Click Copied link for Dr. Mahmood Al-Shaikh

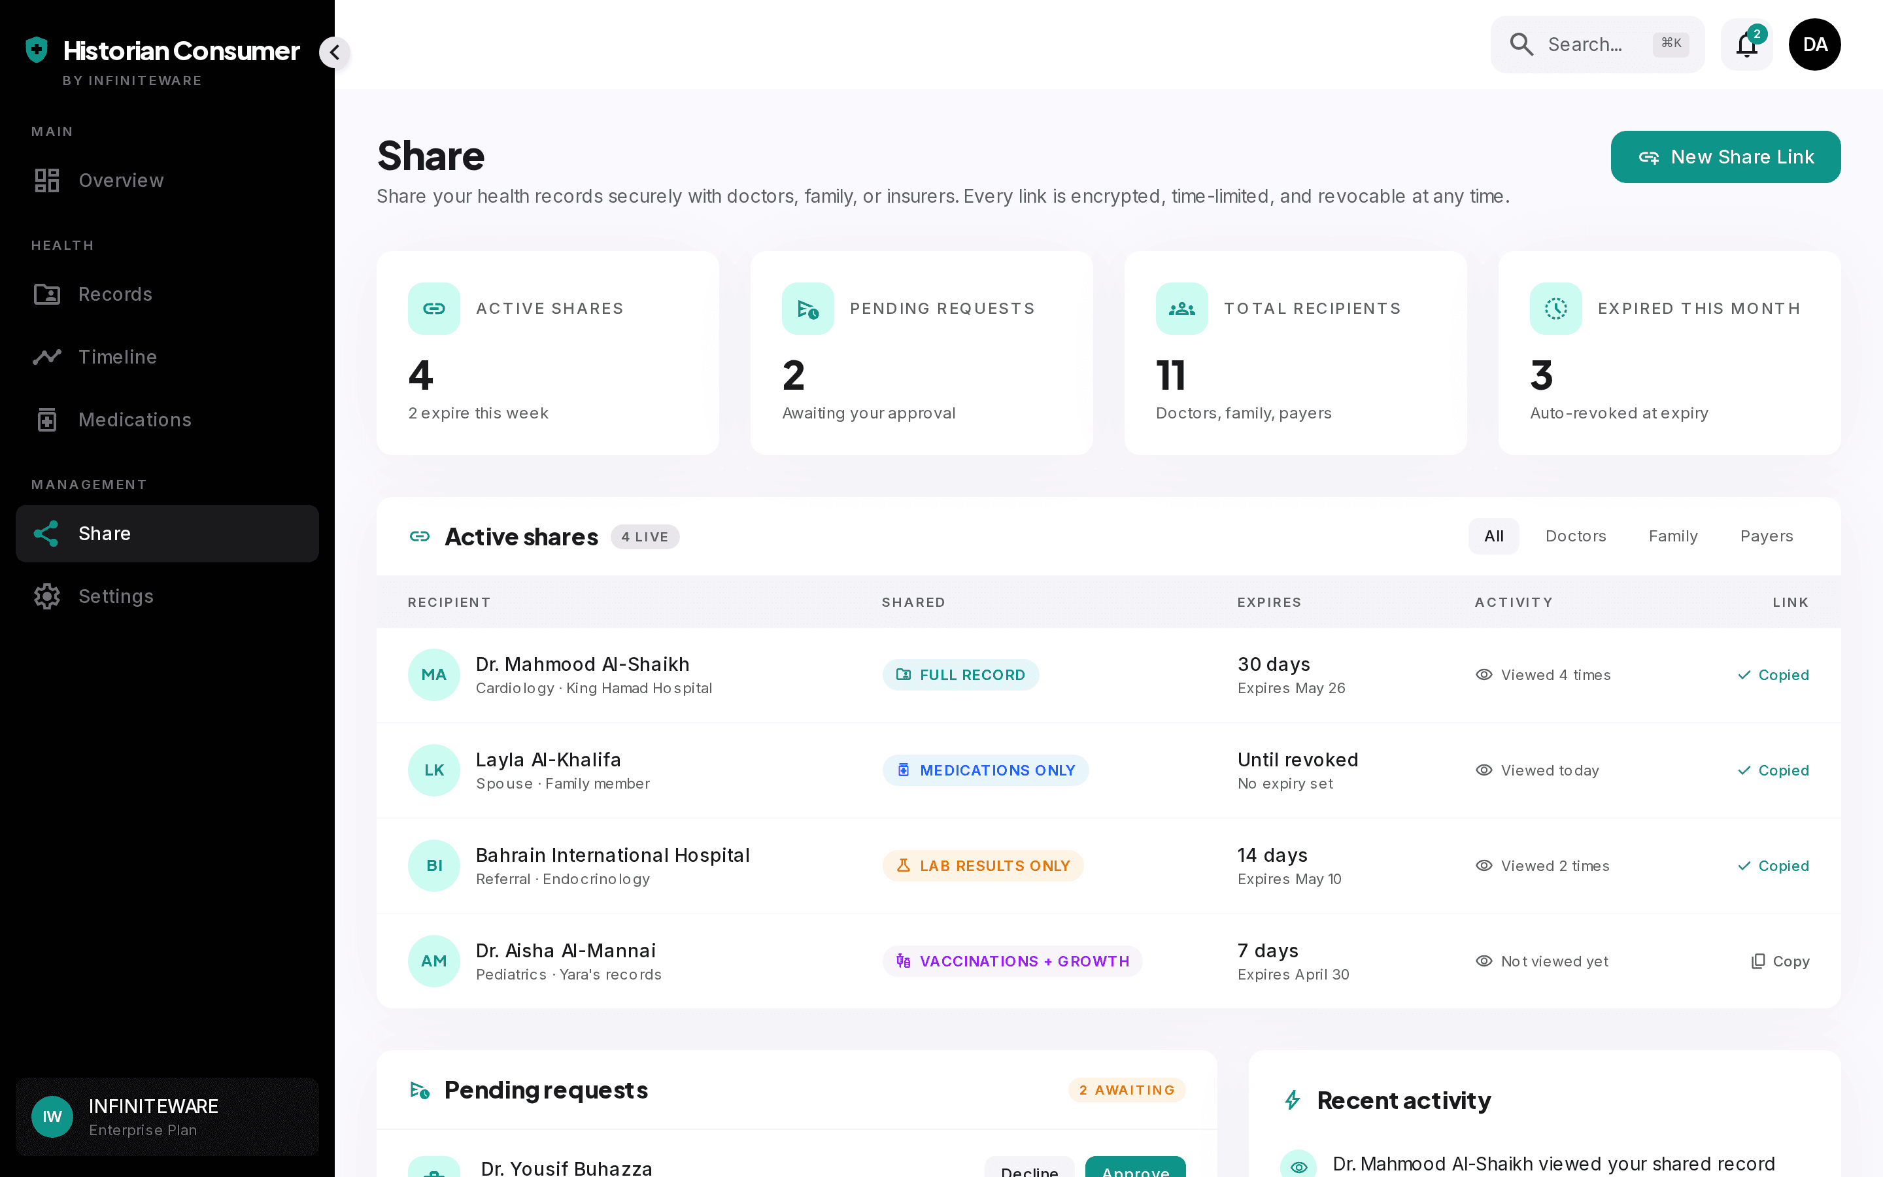pyautogui.click(x=1773, y=675)
